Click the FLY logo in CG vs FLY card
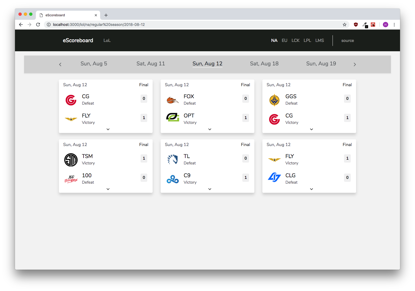The image size is (415, 291). 71,119
